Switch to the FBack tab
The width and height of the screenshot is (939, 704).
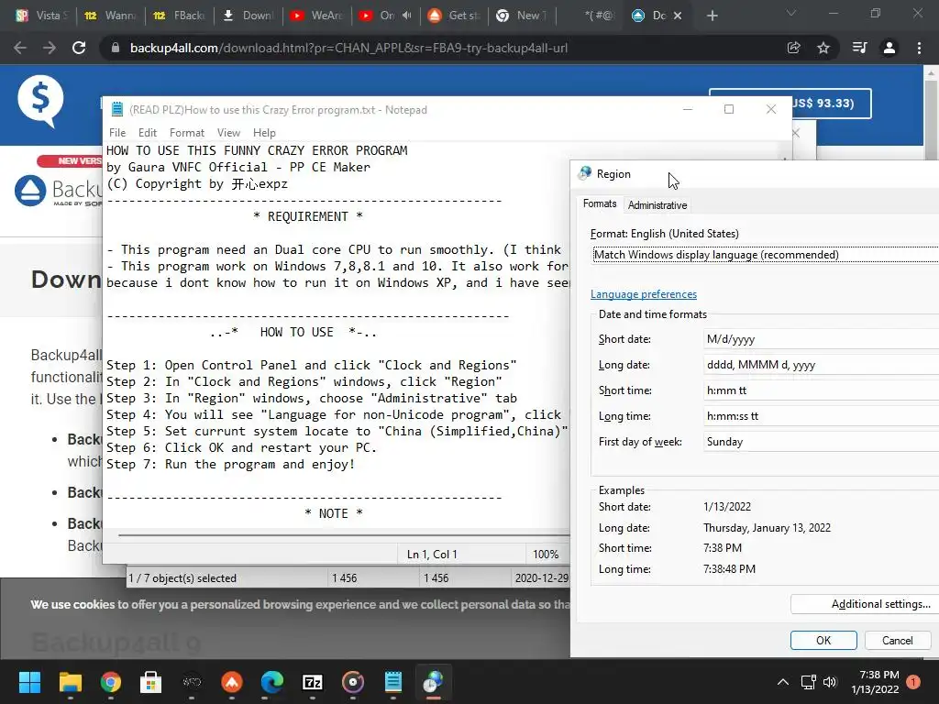point(180,16)
